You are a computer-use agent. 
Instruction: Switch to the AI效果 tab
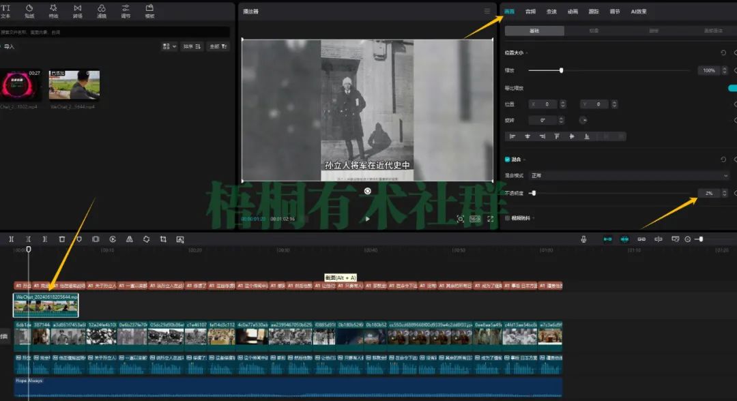click(x=639, y=11)
